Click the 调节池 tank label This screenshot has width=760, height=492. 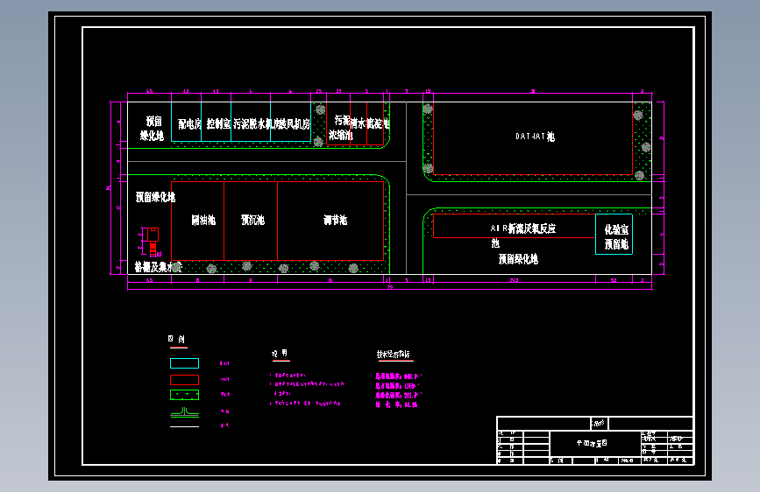tap(336, 221)
